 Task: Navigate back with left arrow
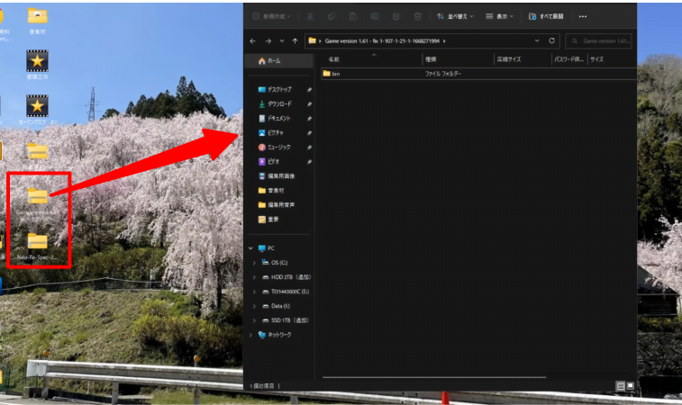[252, 40]
